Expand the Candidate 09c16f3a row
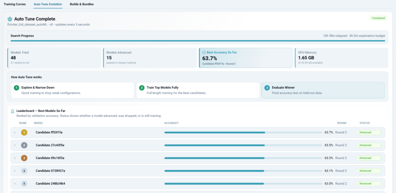396x193 pixels. point(15,158)
